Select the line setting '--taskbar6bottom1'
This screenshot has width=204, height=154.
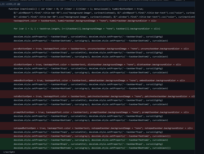click(97, 120)
